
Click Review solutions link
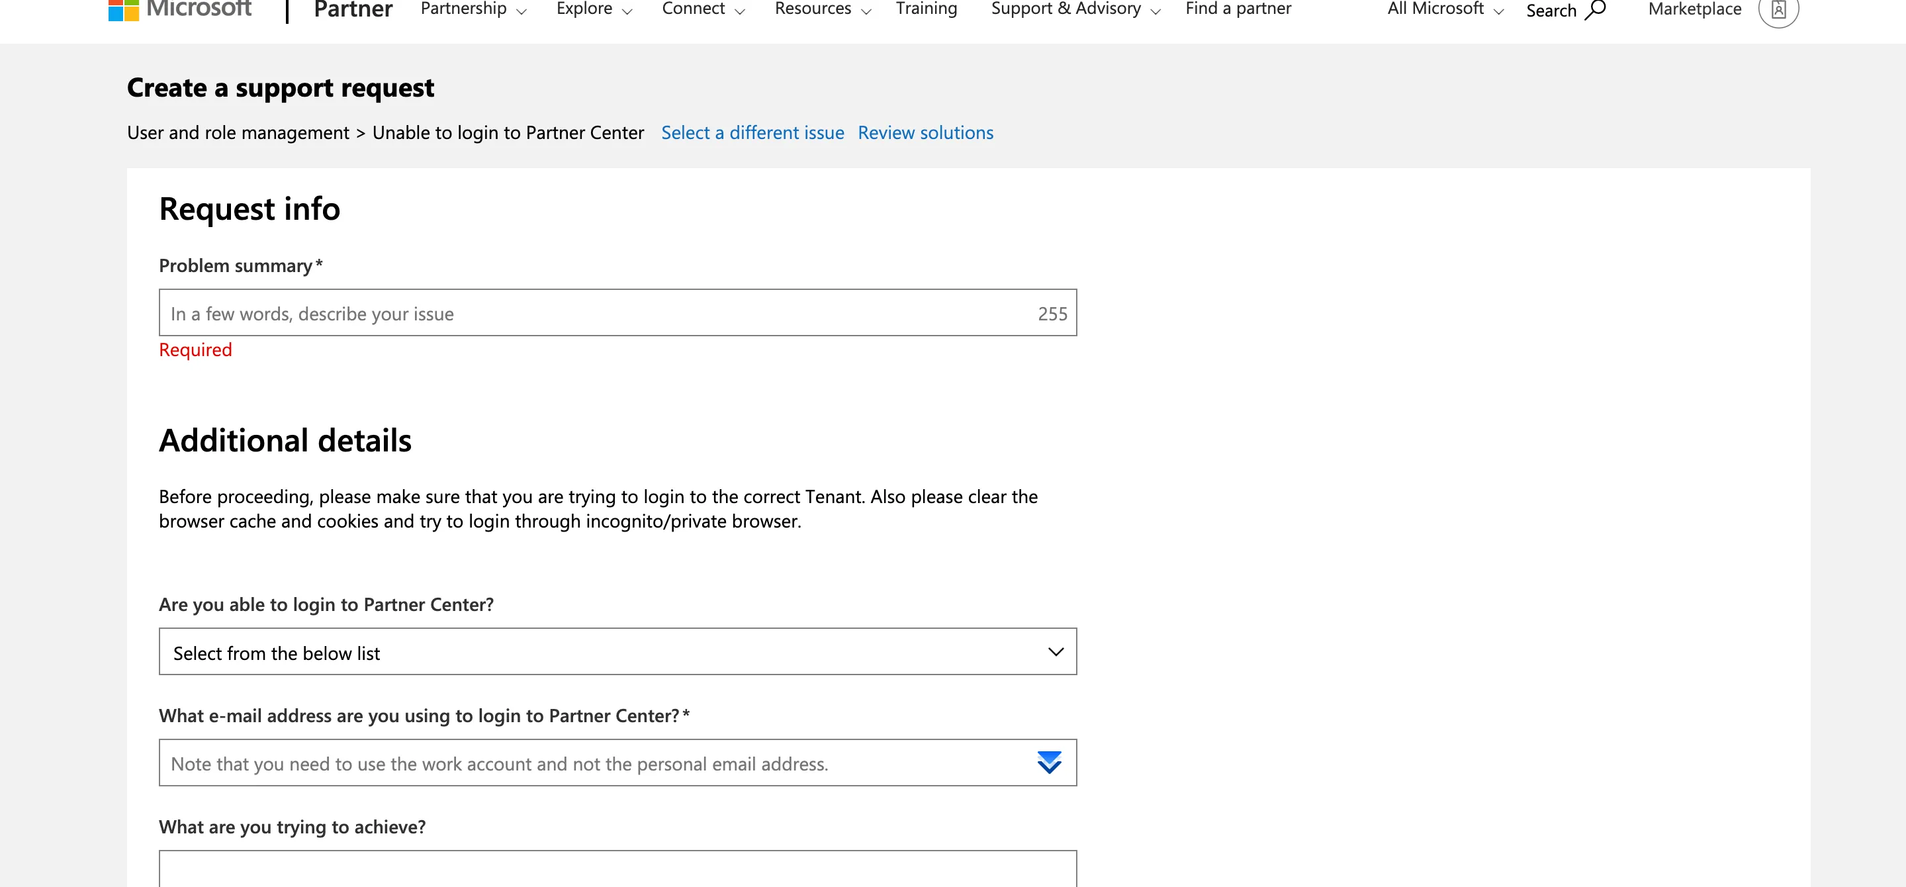925,132
